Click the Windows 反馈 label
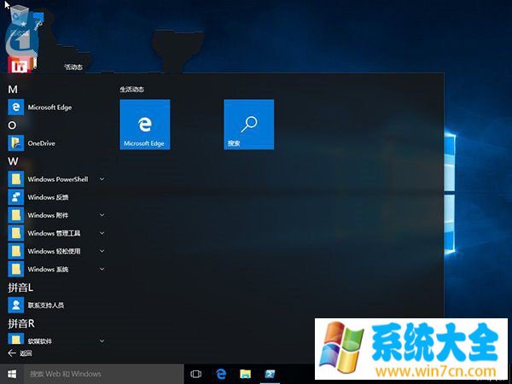Screen dimensions: 512x384 [x=48, y=197]
